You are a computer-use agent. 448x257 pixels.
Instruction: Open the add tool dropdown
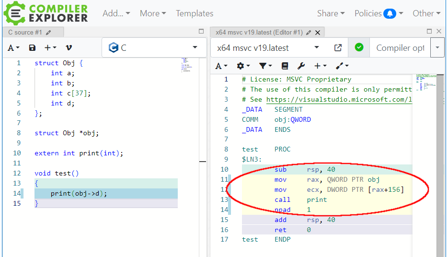342,66
